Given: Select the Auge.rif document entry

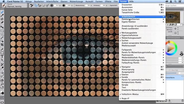Looking at the screenshot, I should [142, 99].
